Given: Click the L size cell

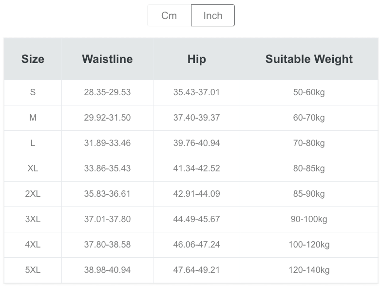Looking at the screenshot, I should pyautogui.click(x=33, y=143).
